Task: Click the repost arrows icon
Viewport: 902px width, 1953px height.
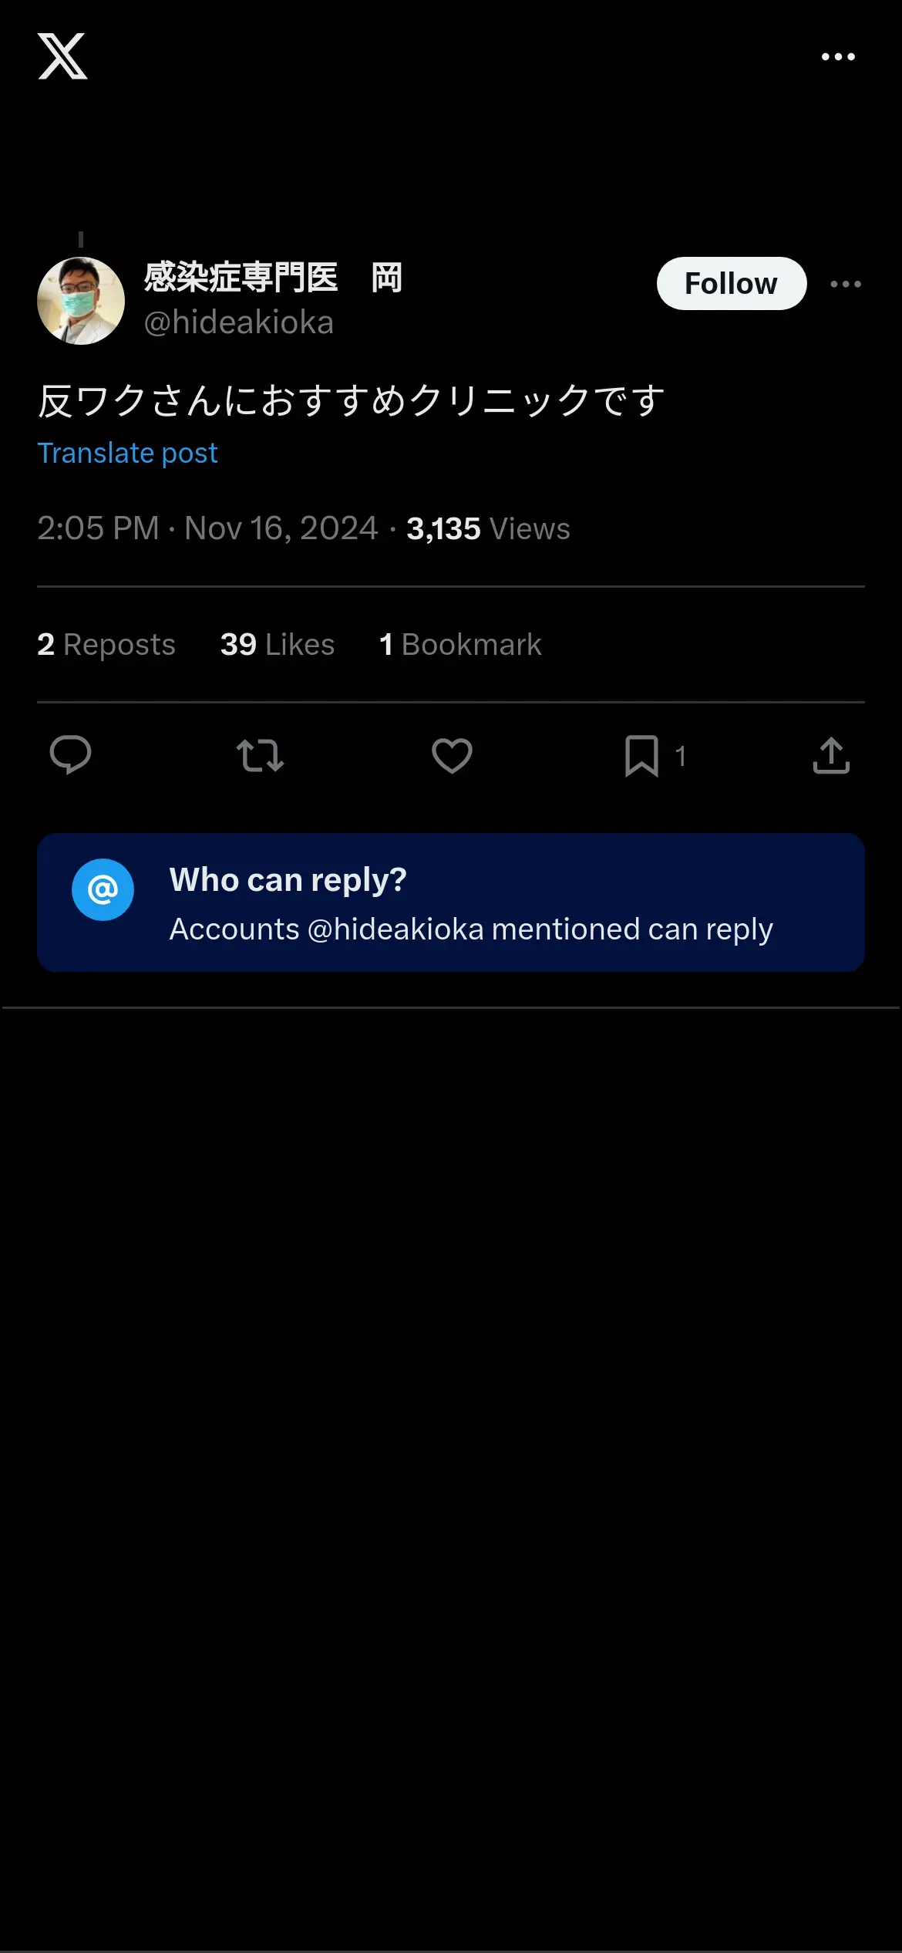Action: coord(260,756)
